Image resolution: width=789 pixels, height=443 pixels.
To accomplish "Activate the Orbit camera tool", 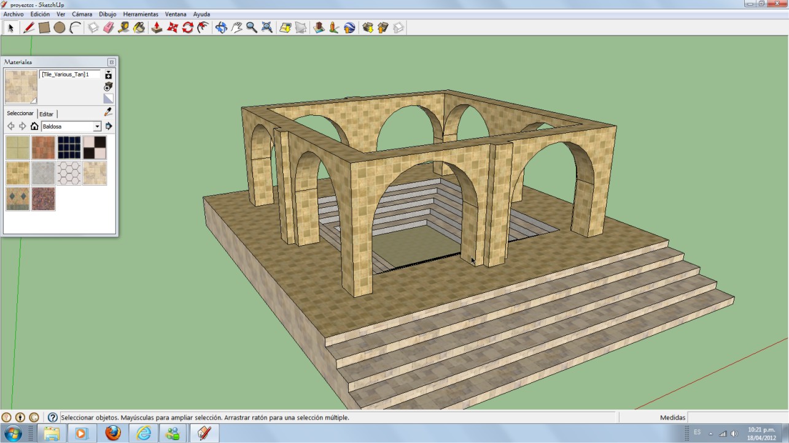I will [221, 28].
